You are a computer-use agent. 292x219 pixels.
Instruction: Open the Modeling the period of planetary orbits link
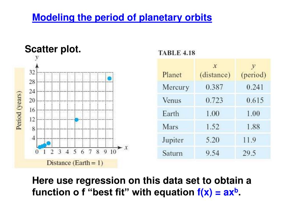coord(122,17)
